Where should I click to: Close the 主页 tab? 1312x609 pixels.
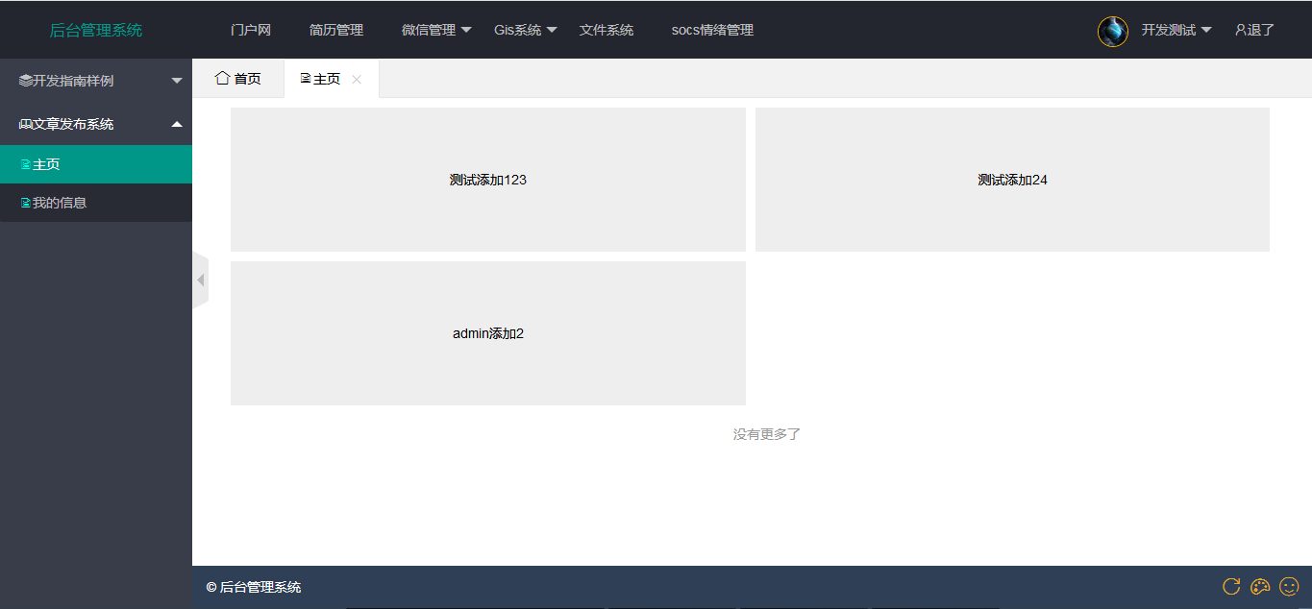(357, 80)
